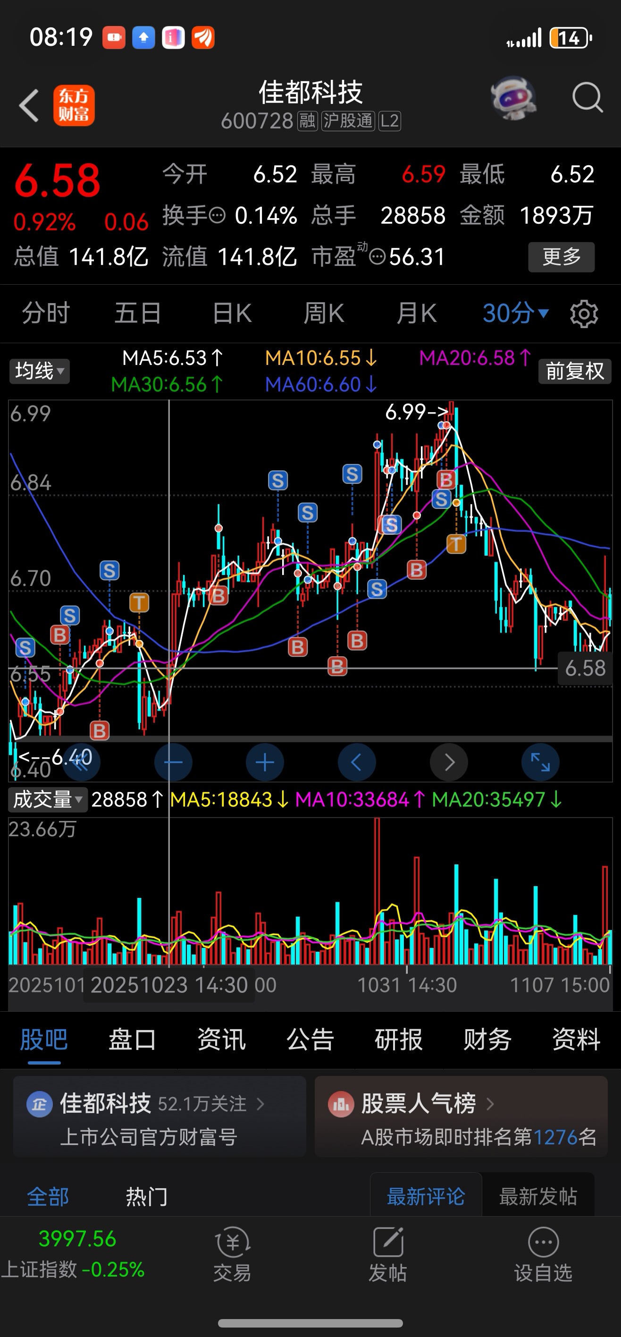Tap the MA60:6.60 legend value
Screen dimensions: 621x1337
[x=321, y=385]
